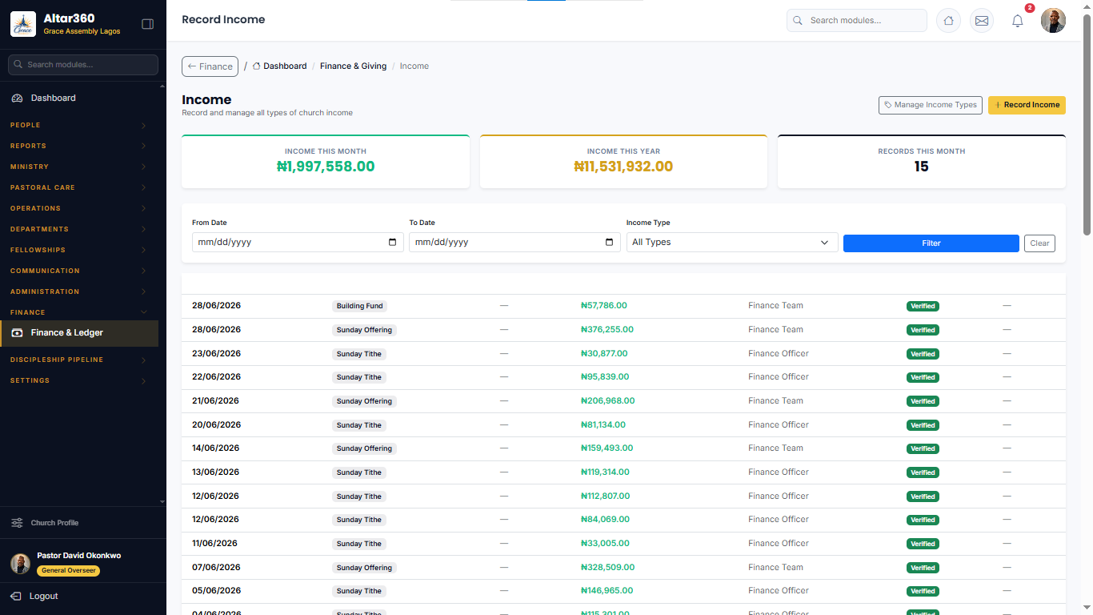The width and height of the screenshot is (1093, 615).
Task: Open the Income Type dropdown
Action: (732, 242)
